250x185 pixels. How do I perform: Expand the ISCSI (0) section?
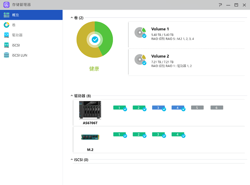(x=72, y=160)
